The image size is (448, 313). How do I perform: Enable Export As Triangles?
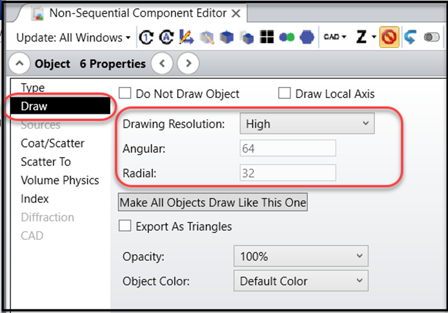(124, 227)
